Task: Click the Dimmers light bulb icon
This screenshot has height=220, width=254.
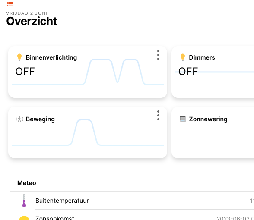Action: [183, 57]
